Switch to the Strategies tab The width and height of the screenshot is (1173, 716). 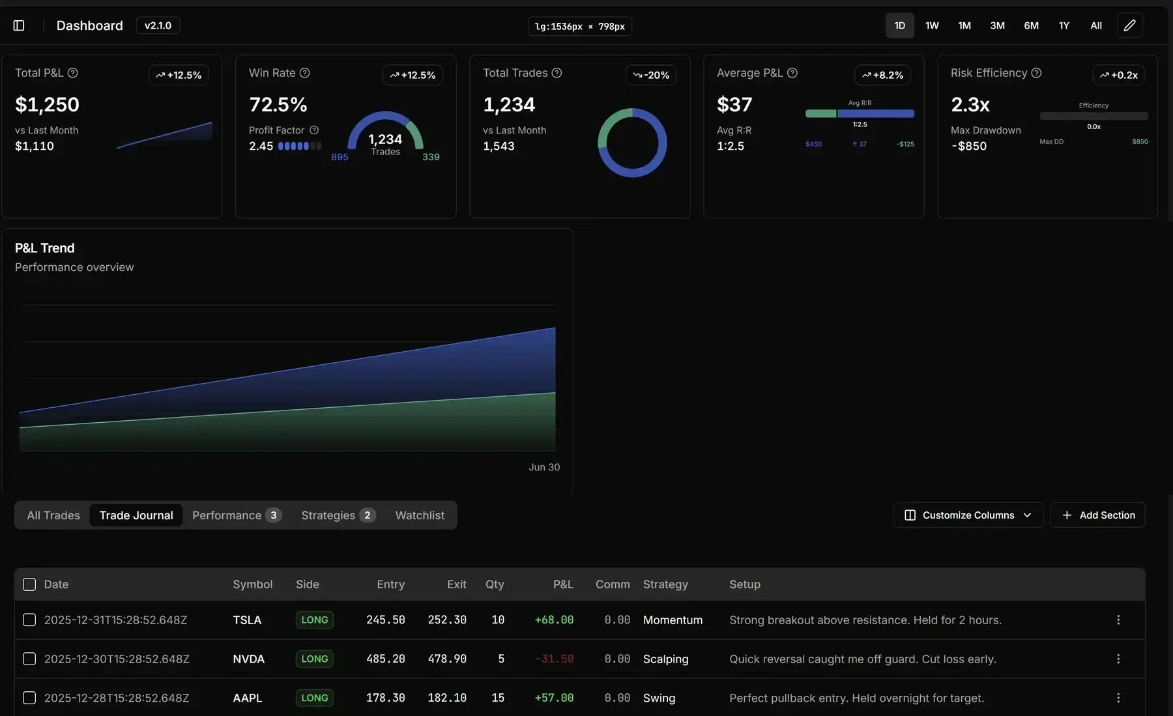(338, 515)
